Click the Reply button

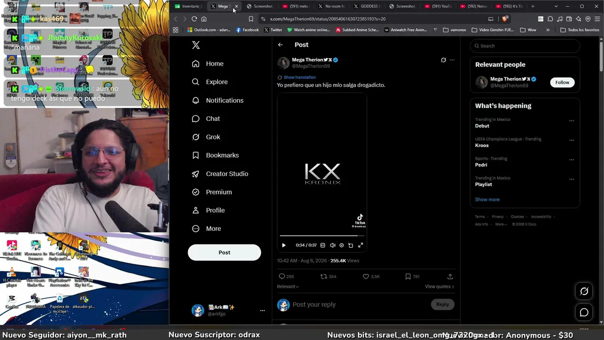(442, 305)
